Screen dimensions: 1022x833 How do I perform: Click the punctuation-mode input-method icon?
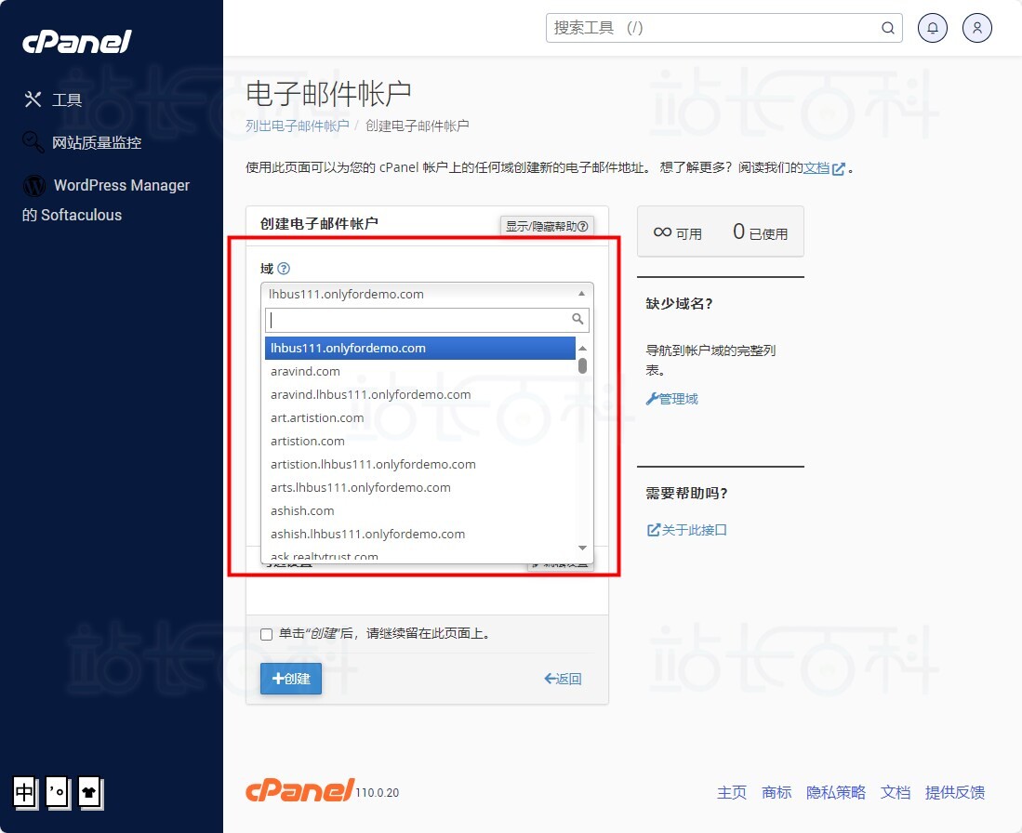point(58,793)
